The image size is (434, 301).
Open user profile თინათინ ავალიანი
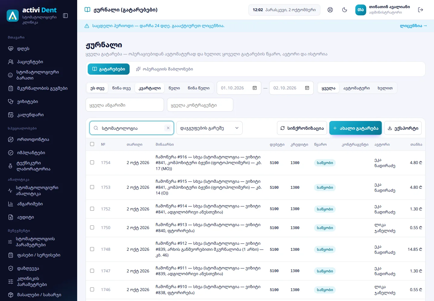[383, 10]
